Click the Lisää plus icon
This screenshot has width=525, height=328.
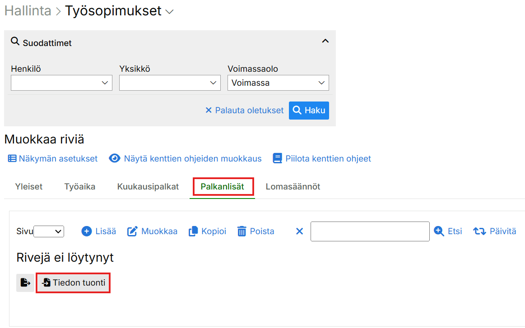coord(86,231)
